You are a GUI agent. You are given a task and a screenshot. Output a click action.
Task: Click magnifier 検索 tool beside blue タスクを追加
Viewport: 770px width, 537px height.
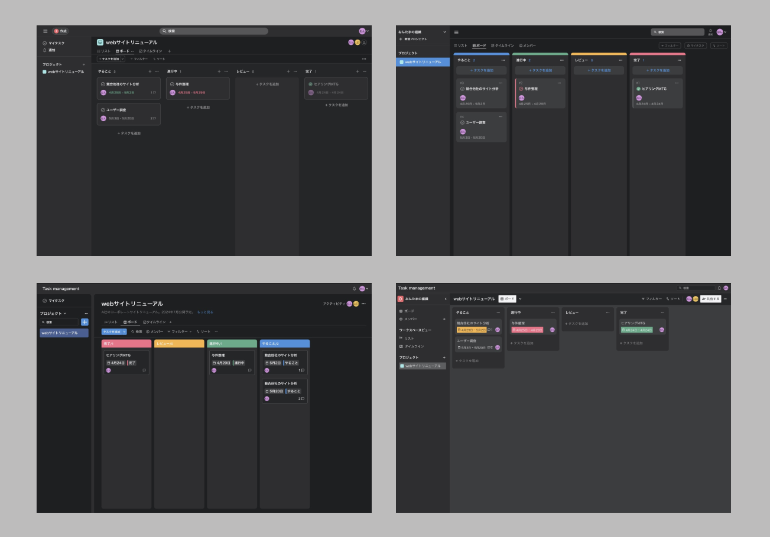pos(137,331)
